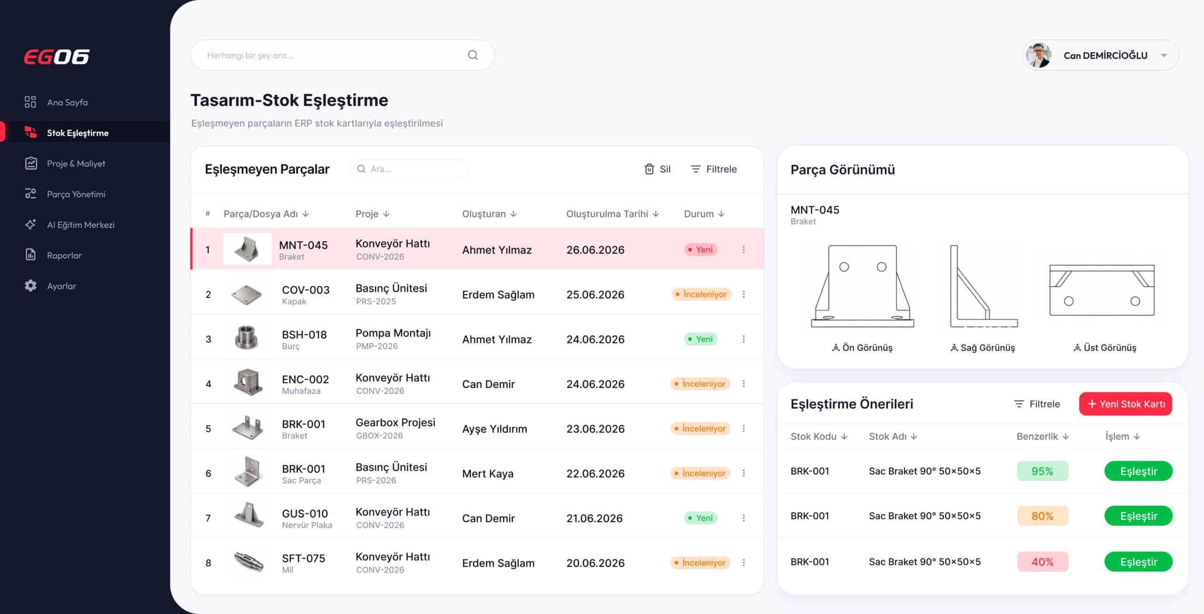The width and height of the screenshot is (1204, 614).
Task: Sort by the Benzerlik column arrow
Action: [1066, 436]
